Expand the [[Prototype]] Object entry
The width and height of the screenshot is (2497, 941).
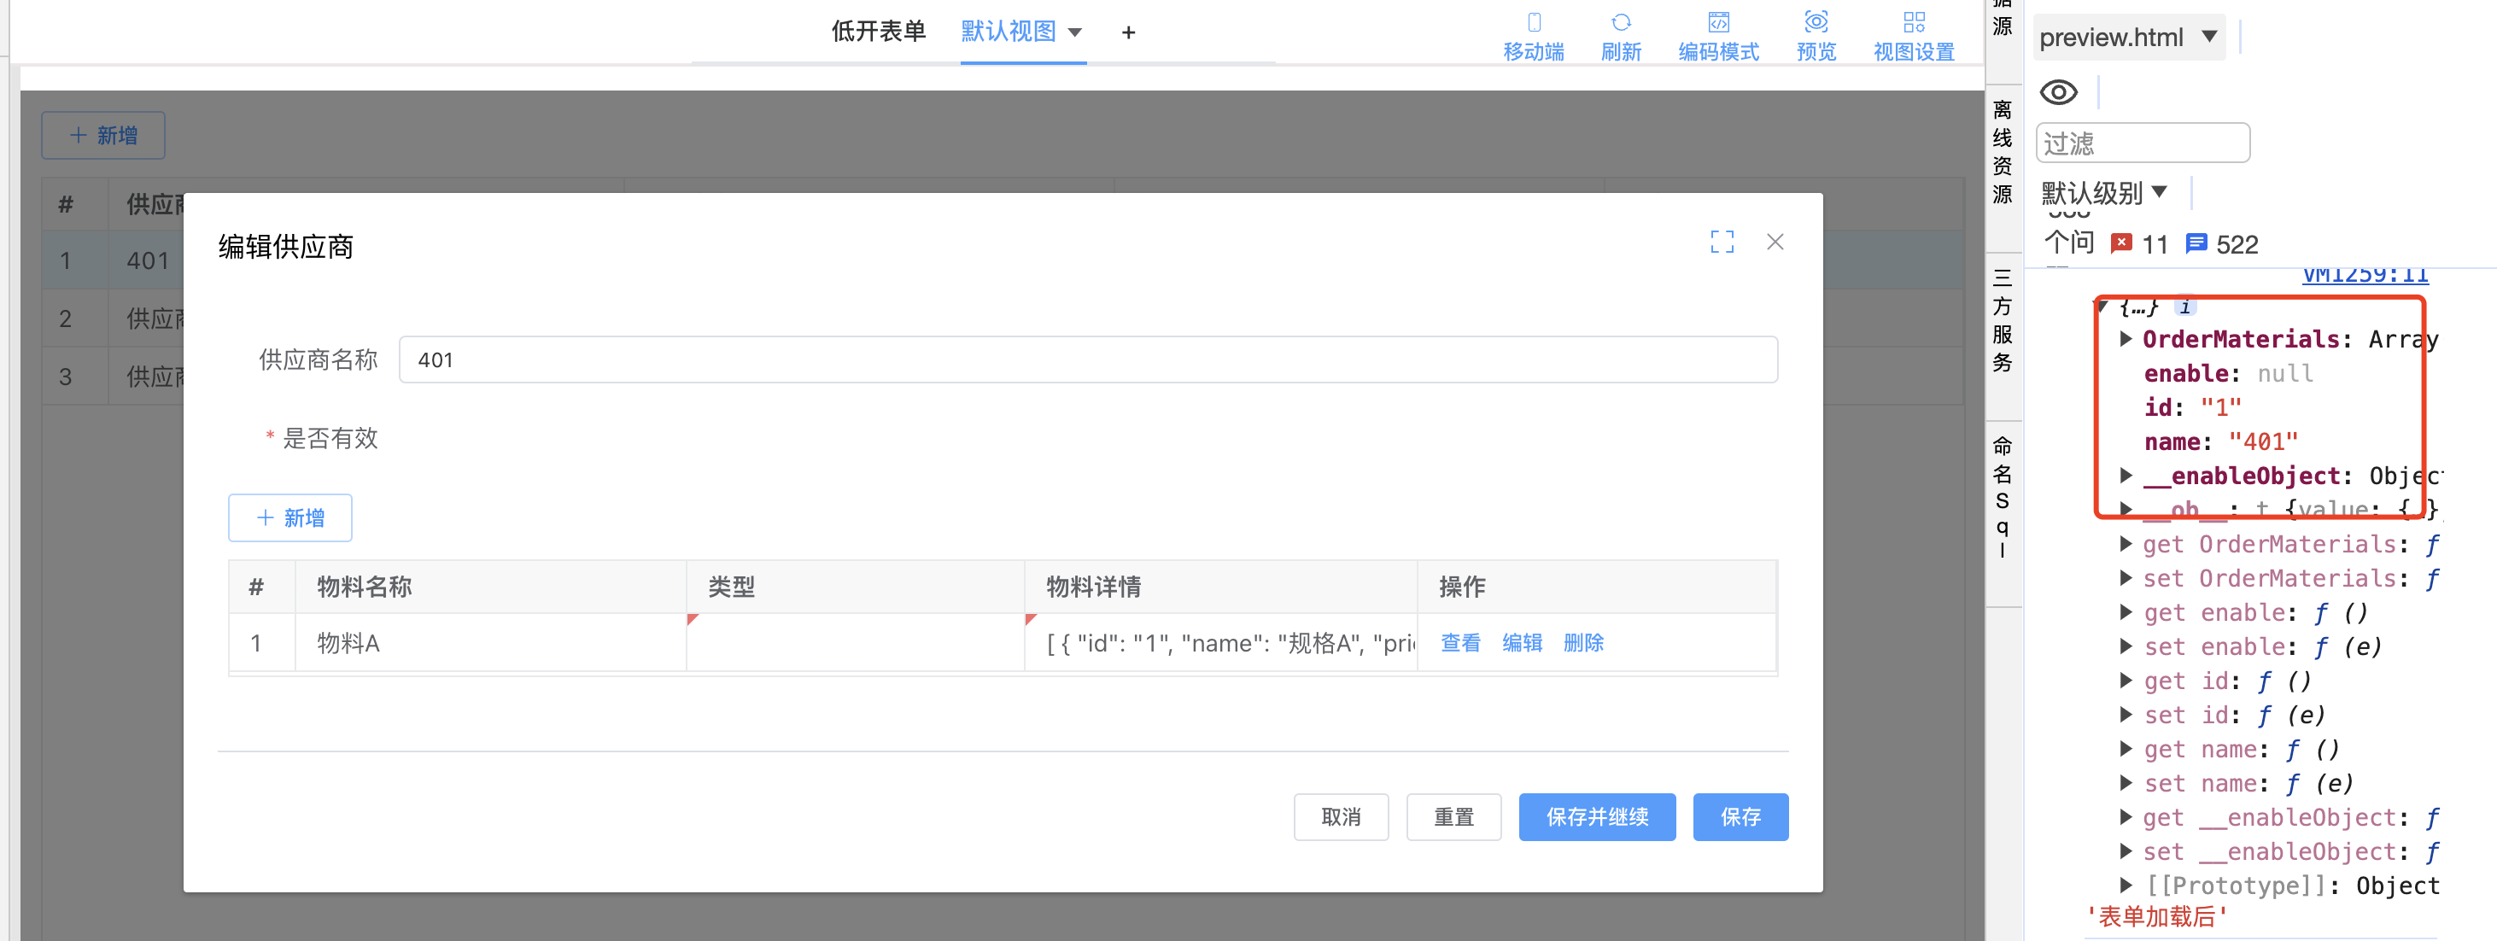2126,885
